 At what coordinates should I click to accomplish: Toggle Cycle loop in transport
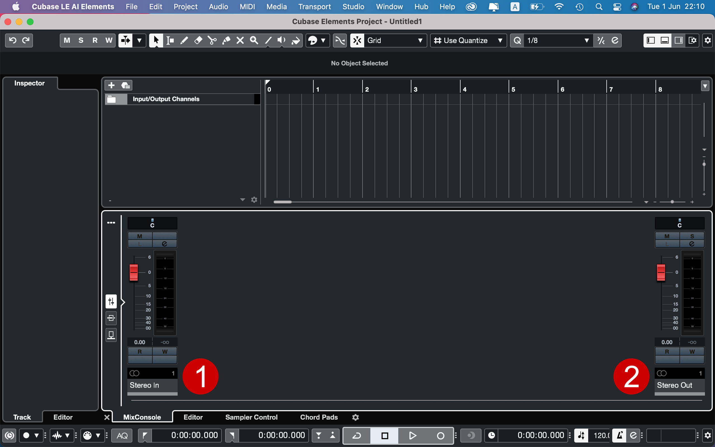click(357, 436)
